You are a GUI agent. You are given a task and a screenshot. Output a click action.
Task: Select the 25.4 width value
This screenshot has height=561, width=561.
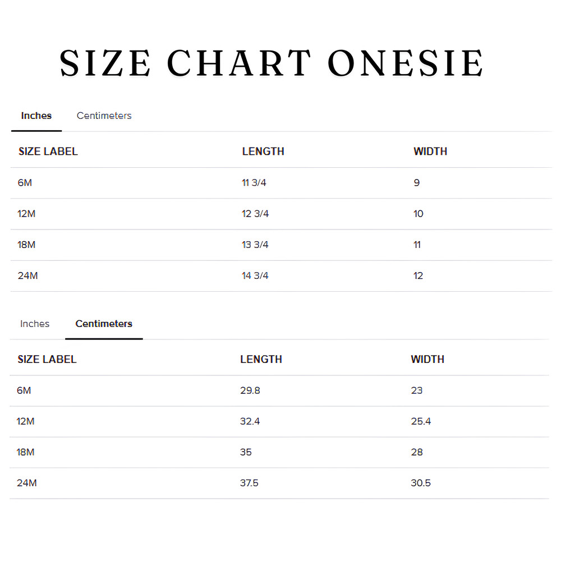click(421, 421)
